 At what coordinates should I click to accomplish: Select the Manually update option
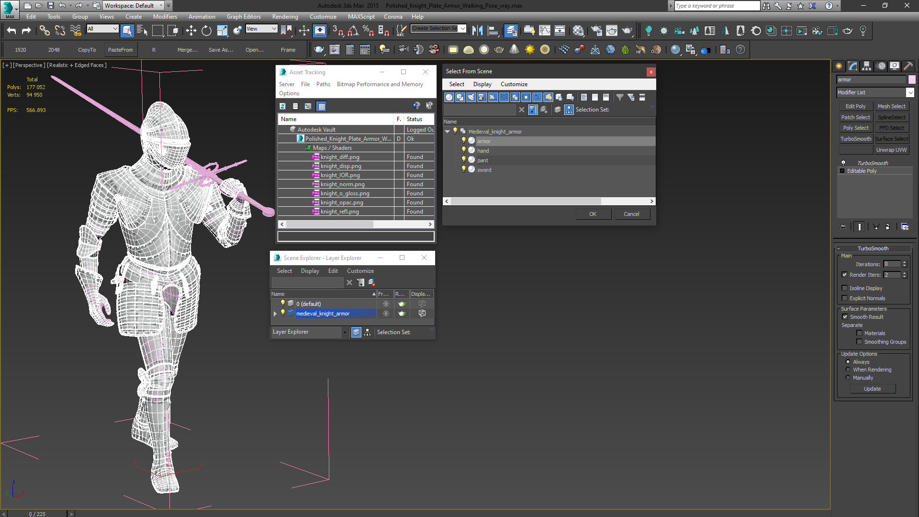848,378
